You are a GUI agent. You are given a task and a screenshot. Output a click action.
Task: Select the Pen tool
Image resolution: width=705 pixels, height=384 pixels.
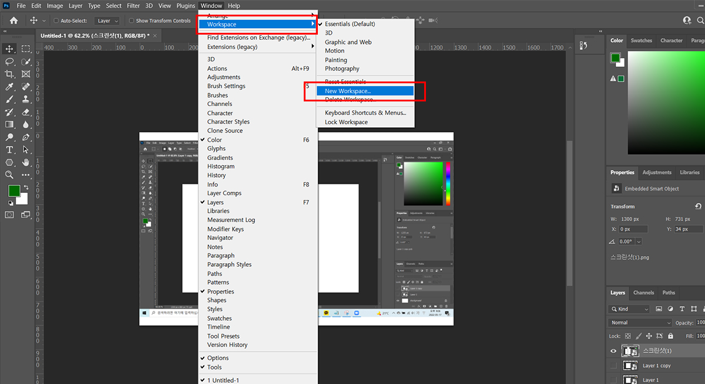26,137
